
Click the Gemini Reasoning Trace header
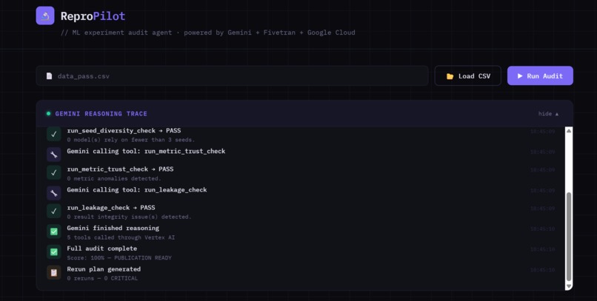click(x=101, y=114)
